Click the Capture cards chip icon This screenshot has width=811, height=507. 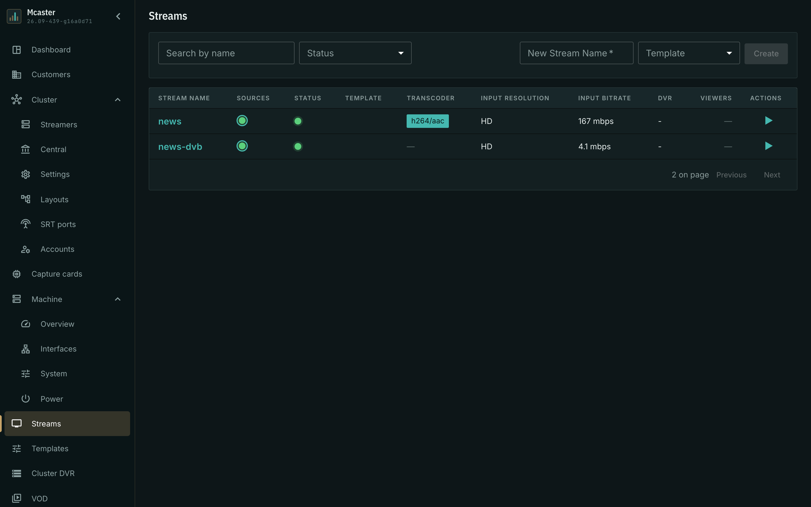click(x=16, y=274)
